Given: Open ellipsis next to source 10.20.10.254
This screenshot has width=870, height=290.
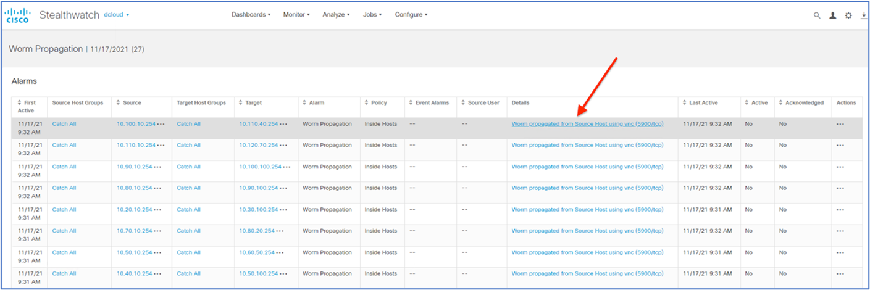Looking at the screenshot, I should pos(157,210).
